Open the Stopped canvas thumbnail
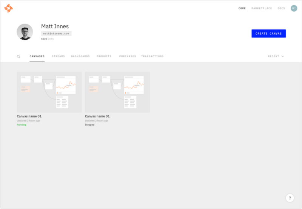This screenshot has height=209, width=302. tap(117, 92)
